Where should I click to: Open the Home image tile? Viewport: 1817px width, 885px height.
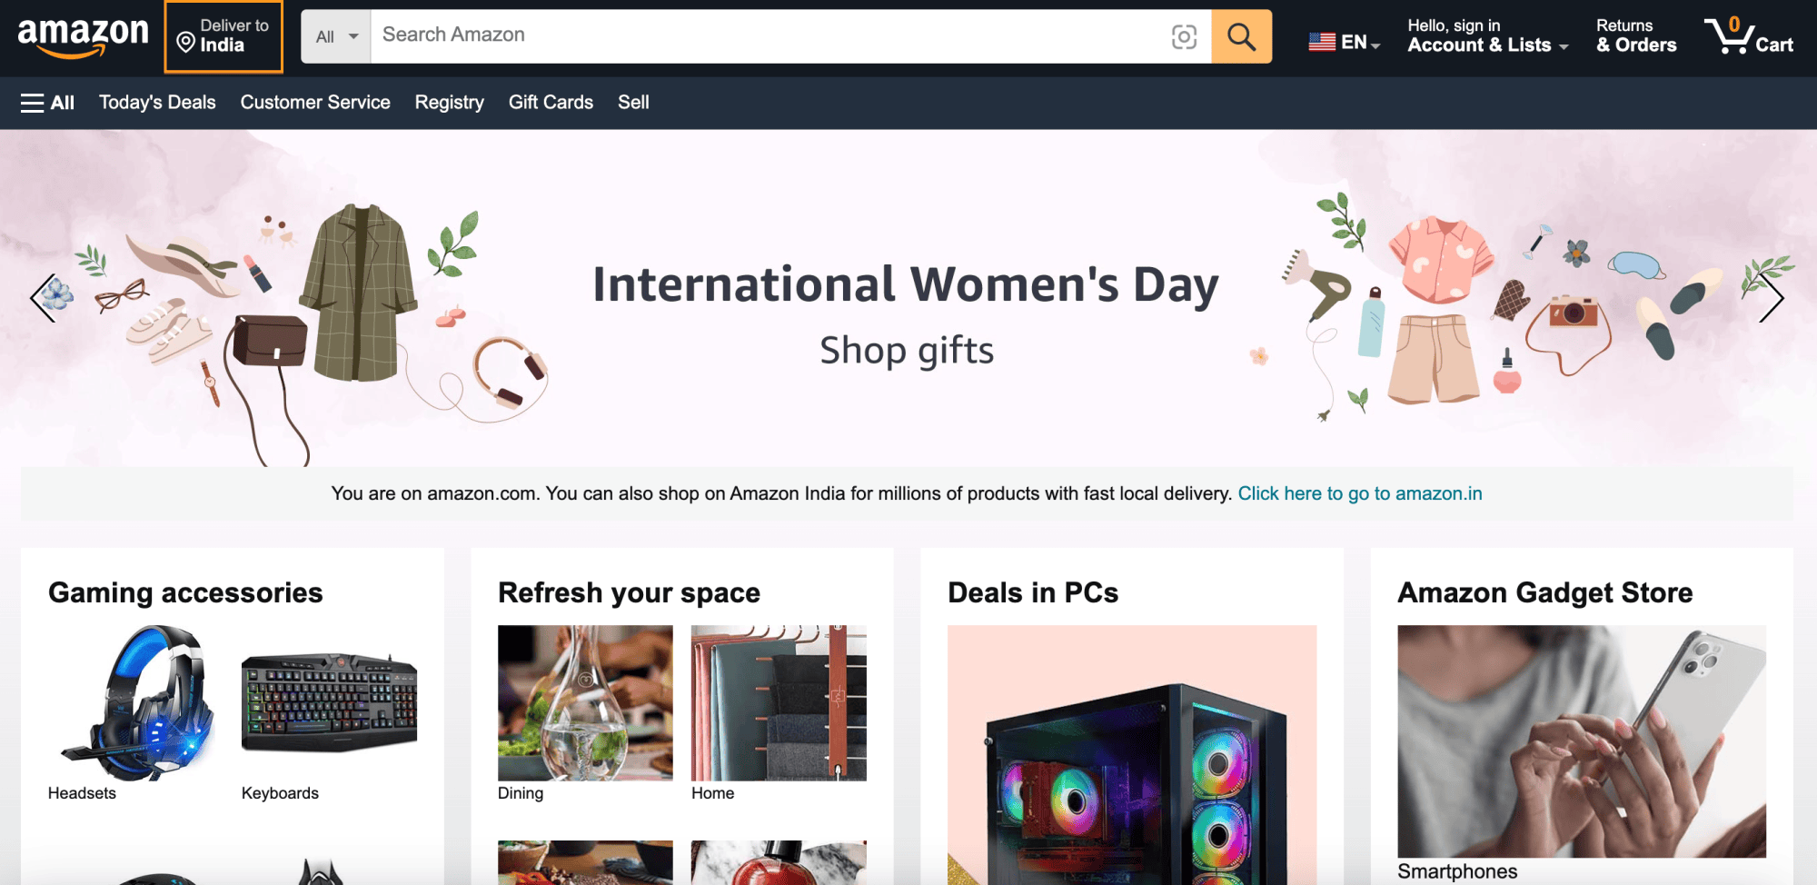pos(779,702)
